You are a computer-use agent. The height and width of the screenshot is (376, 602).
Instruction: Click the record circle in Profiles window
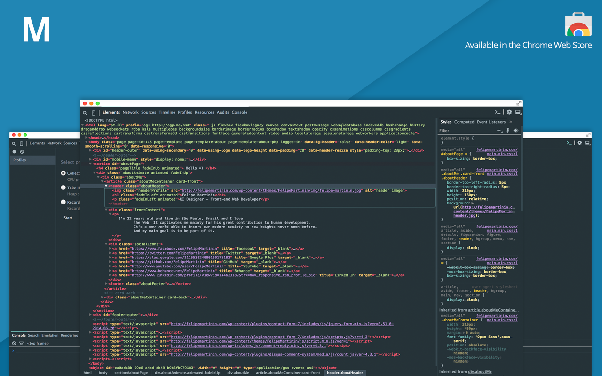[x=14, y=152]
